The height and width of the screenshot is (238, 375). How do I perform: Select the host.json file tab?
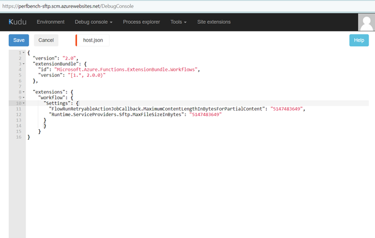click(93, 40)
